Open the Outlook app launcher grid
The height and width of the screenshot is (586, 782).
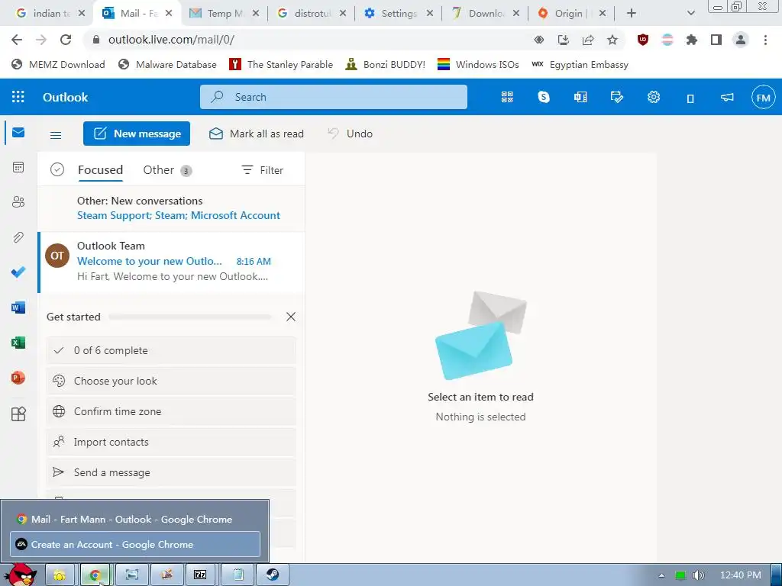[x=18, y=97]
